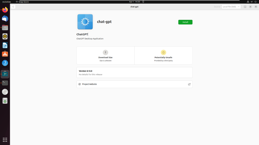Open the Download Size tile
This screenshot has width=259, height=145.
tap(105, 55)
